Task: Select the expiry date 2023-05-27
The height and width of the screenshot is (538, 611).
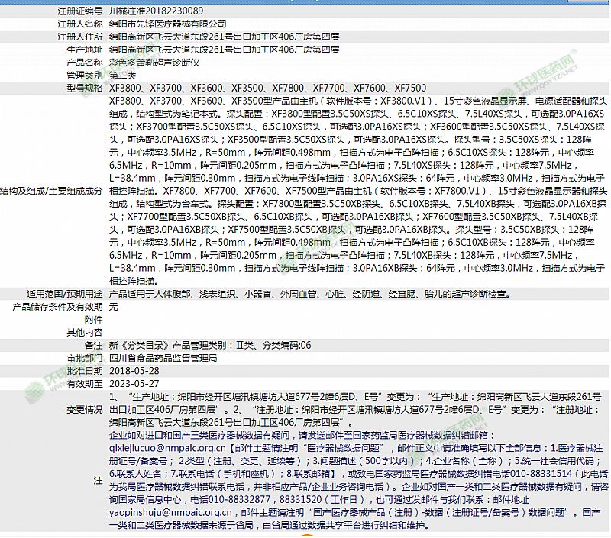Action: [134, 383]
